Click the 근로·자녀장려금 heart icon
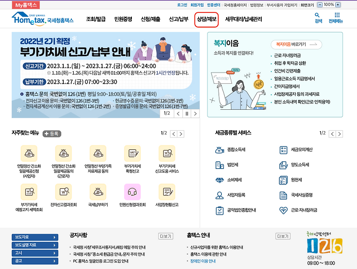The image size is (357, 269). [x=284, y=211]
